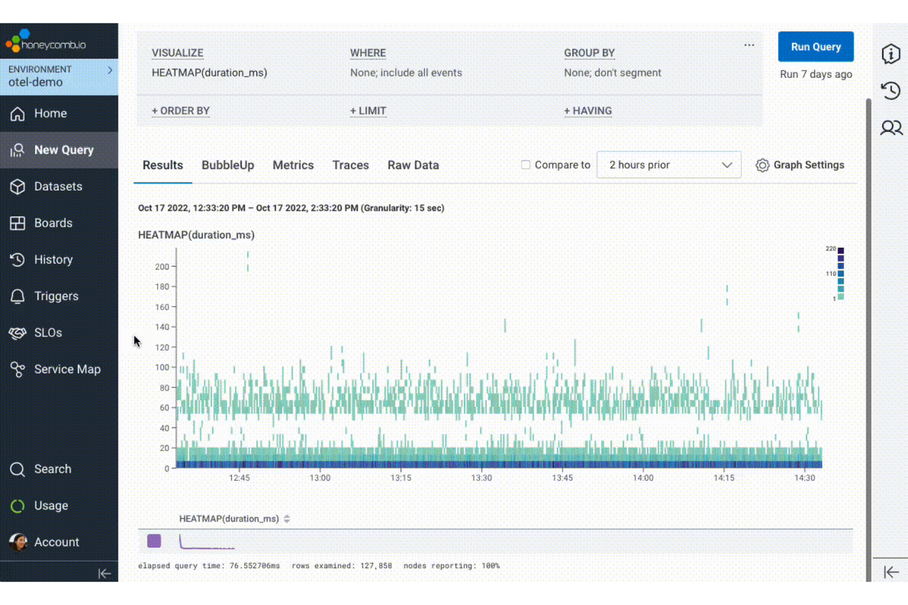Open the Graph Settings gear
908x605 pixels.
762,165
